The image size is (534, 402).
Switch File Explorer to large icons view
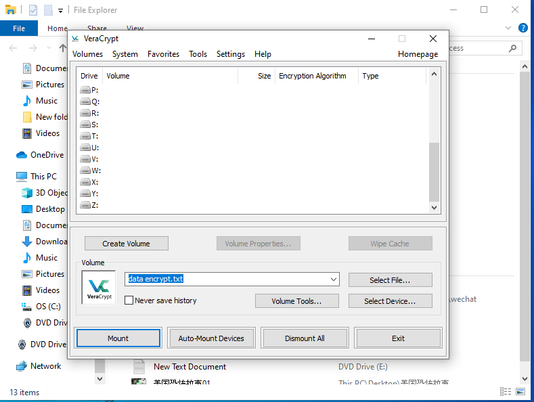[520, 391]
